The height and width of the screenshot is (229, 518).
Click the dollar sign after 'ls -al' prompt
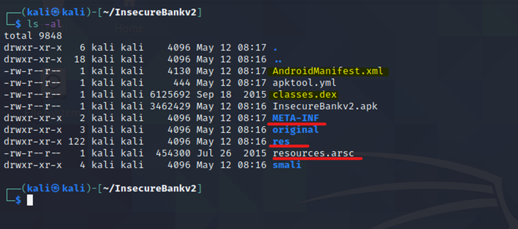(19, 24)
